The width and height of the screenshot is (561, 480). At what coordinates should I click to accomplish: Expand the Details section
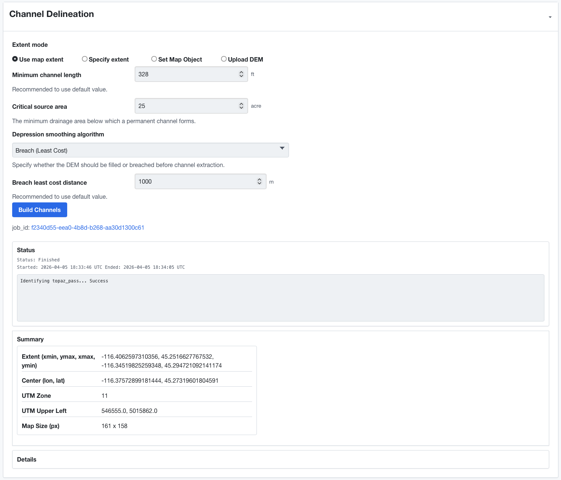pos(27,459)
